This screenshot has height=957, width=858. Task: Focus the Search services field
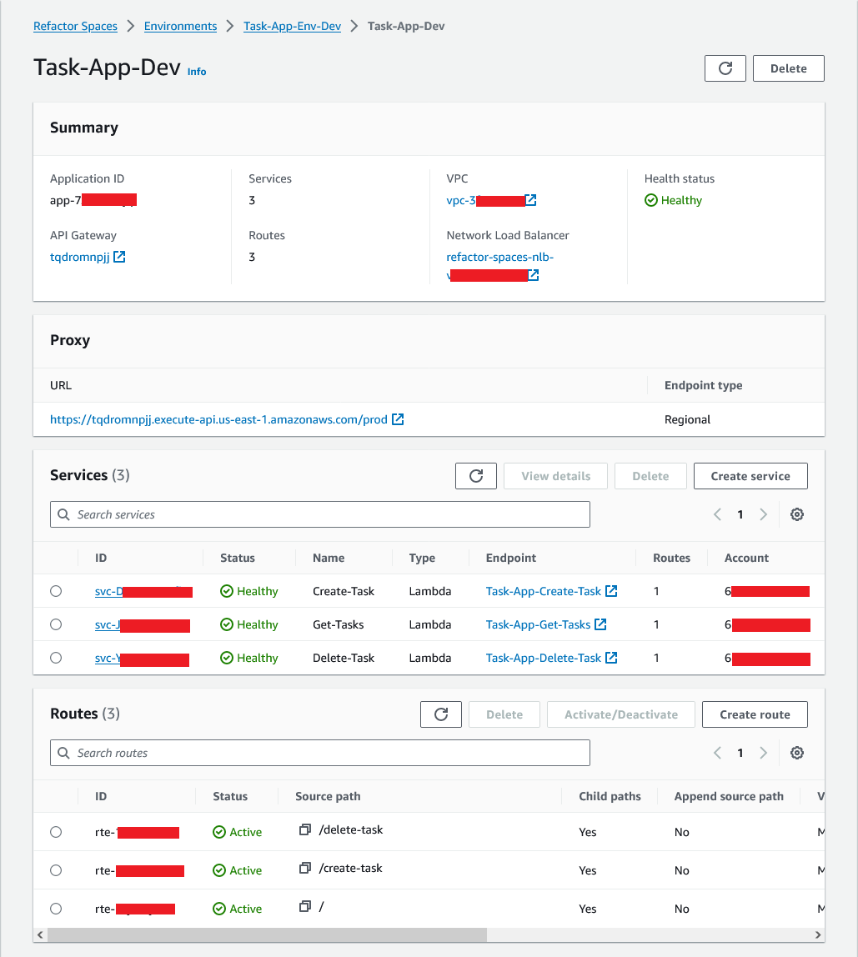[x=320, y=514]
